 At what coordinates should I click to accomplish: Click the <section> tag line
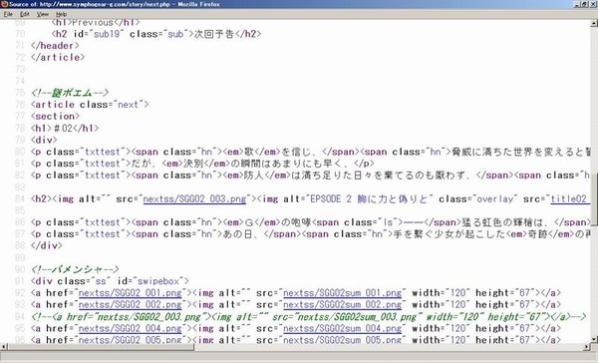(55, 116)
